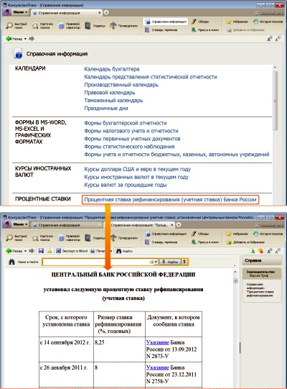This screenshot has width=287, height=389.
Task: Open Указание link dated 13.09.2012
Action: point(157,342)
